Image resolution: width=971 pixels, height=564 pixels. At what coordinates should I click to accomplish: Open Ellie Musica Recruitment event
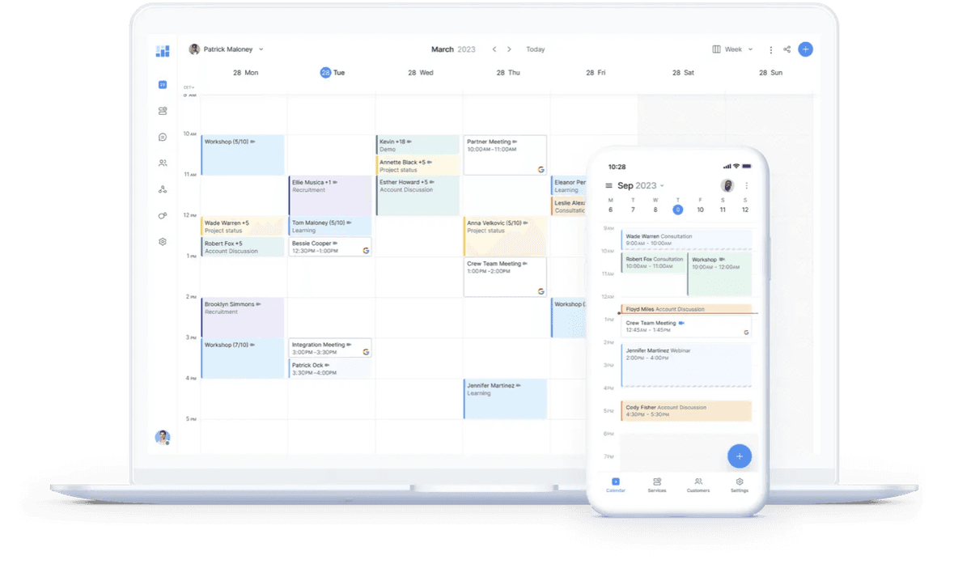[330, 196]
